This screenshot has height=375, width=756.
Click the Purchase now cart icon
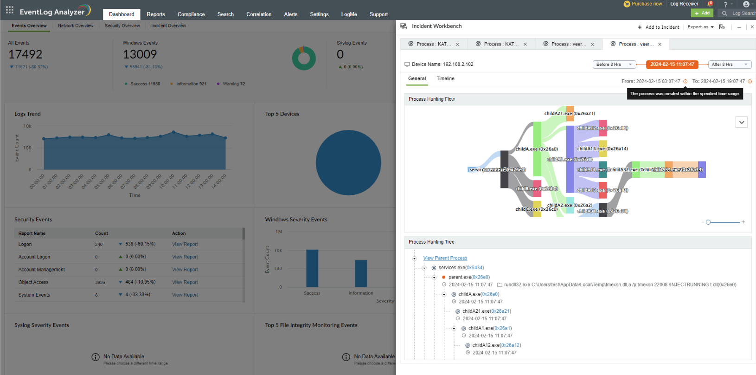coord(627,4)
